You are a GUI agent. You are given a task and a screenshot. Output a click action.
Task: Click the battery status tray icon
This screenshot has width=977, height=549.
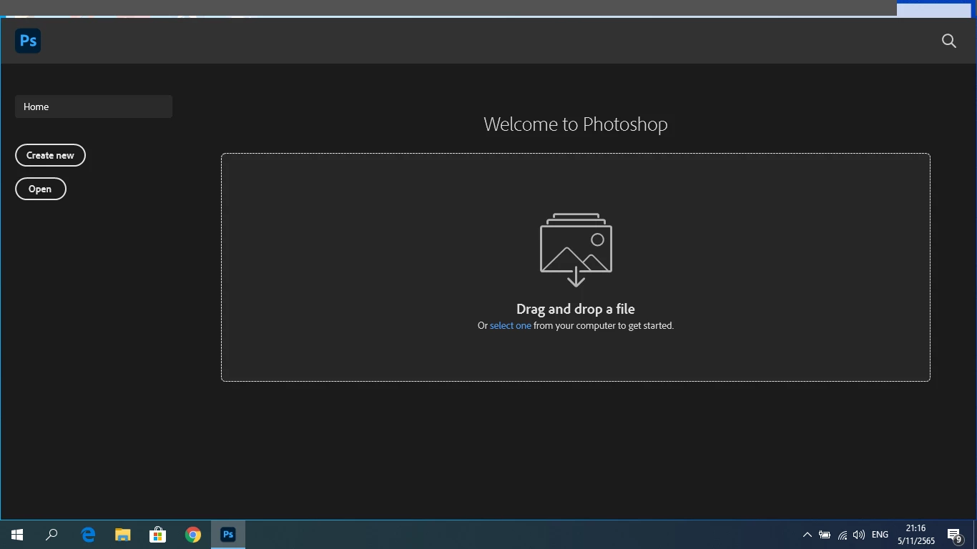coord(825,535)
